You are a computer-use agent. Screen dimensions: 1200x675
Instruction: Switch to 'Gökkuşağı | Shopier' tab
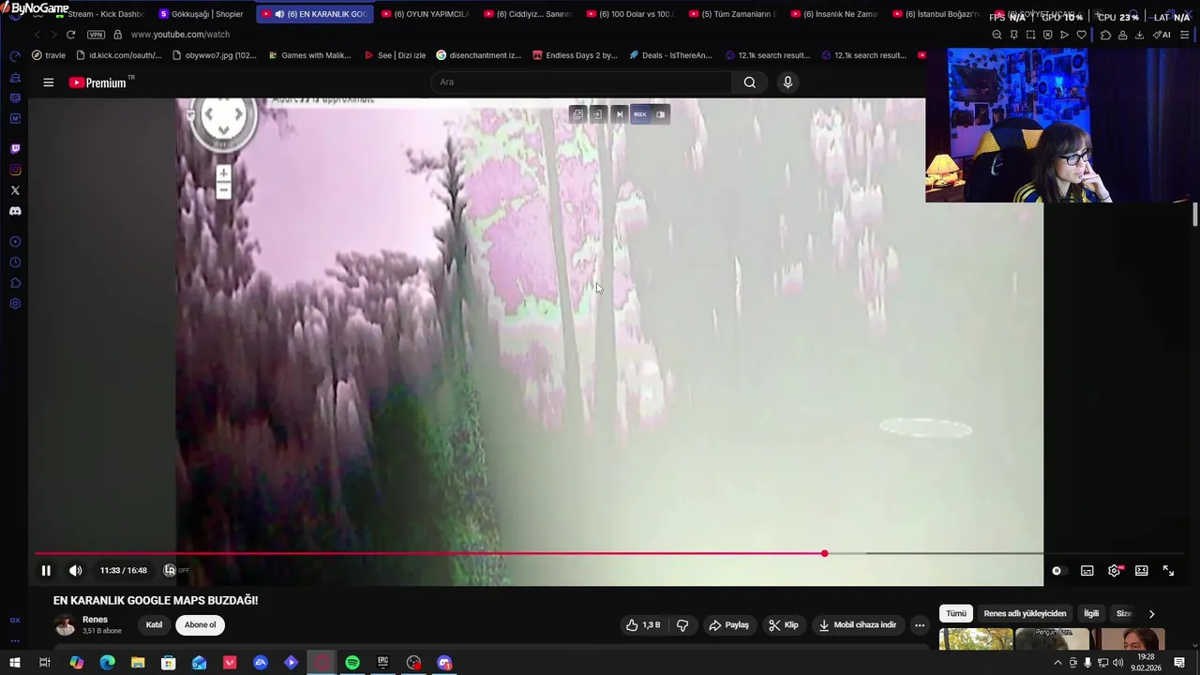(202, 14)
